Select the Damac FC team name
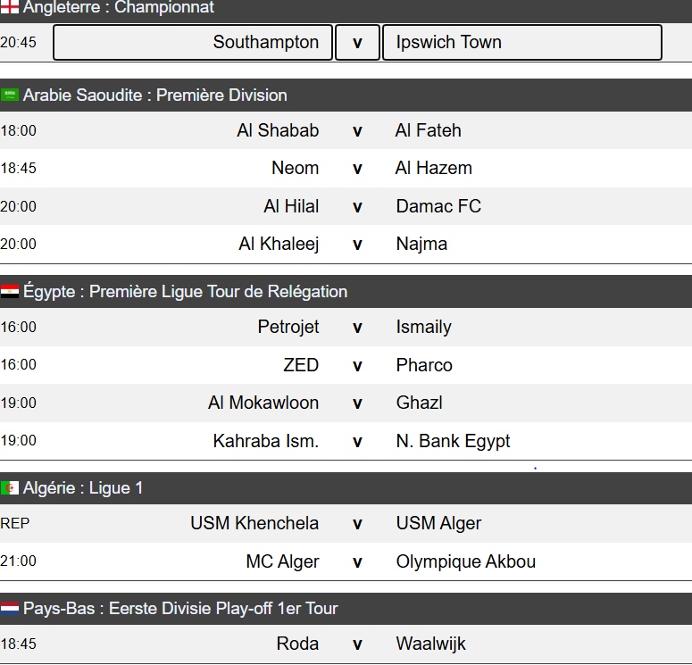 click(x=438, y=206)
